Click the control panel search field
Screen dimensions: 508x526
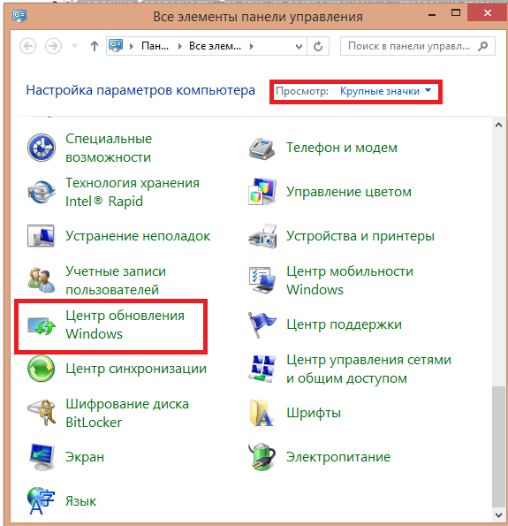[418, 46]
